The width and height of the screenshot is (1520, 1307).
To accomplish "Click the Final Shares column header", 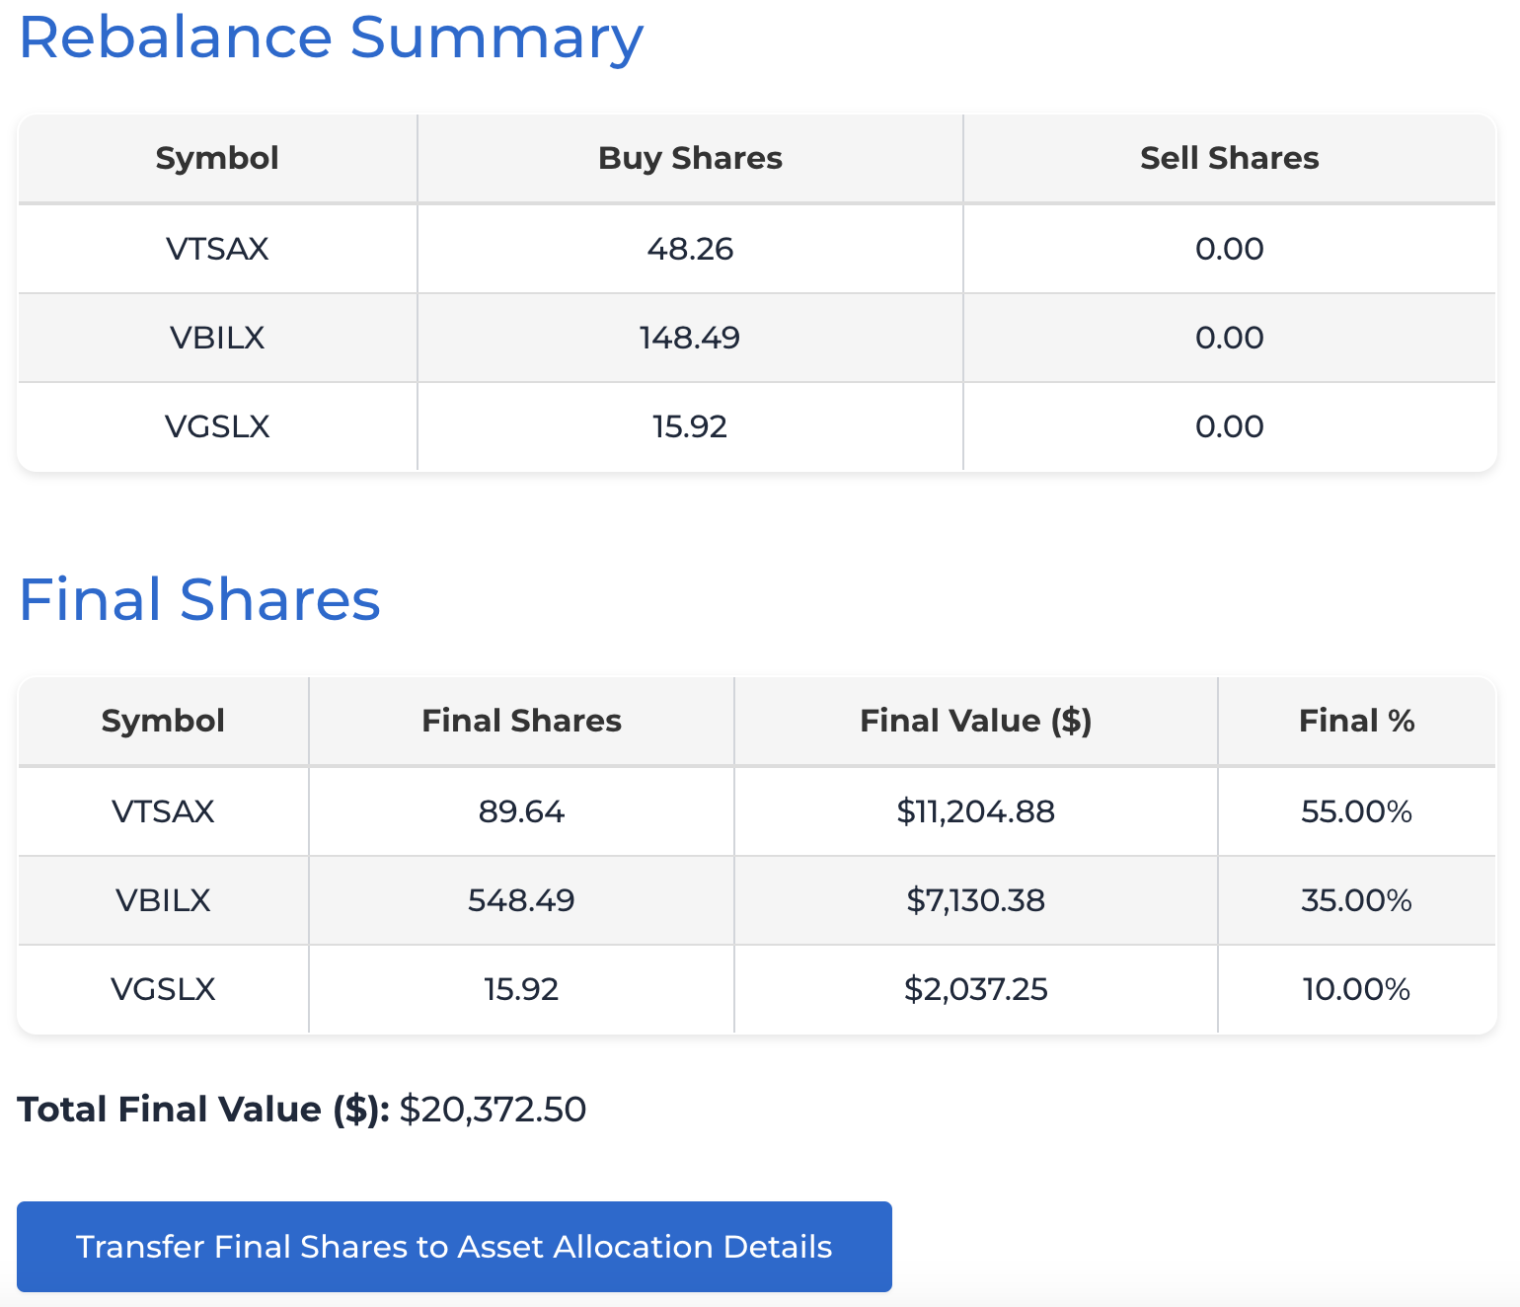I will (521, 721).
